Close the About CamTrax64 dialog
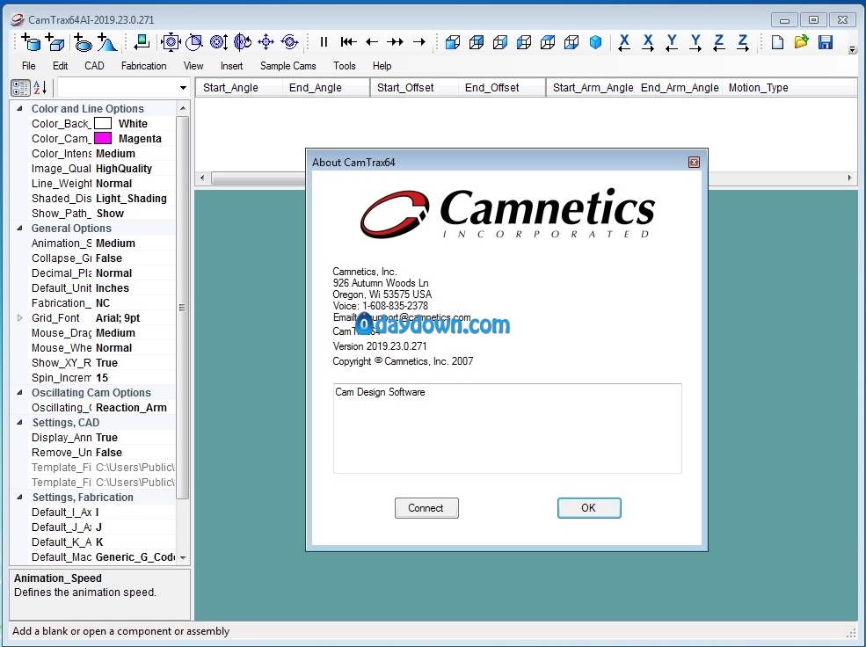866x647 pixels. (x=695, y=162)
